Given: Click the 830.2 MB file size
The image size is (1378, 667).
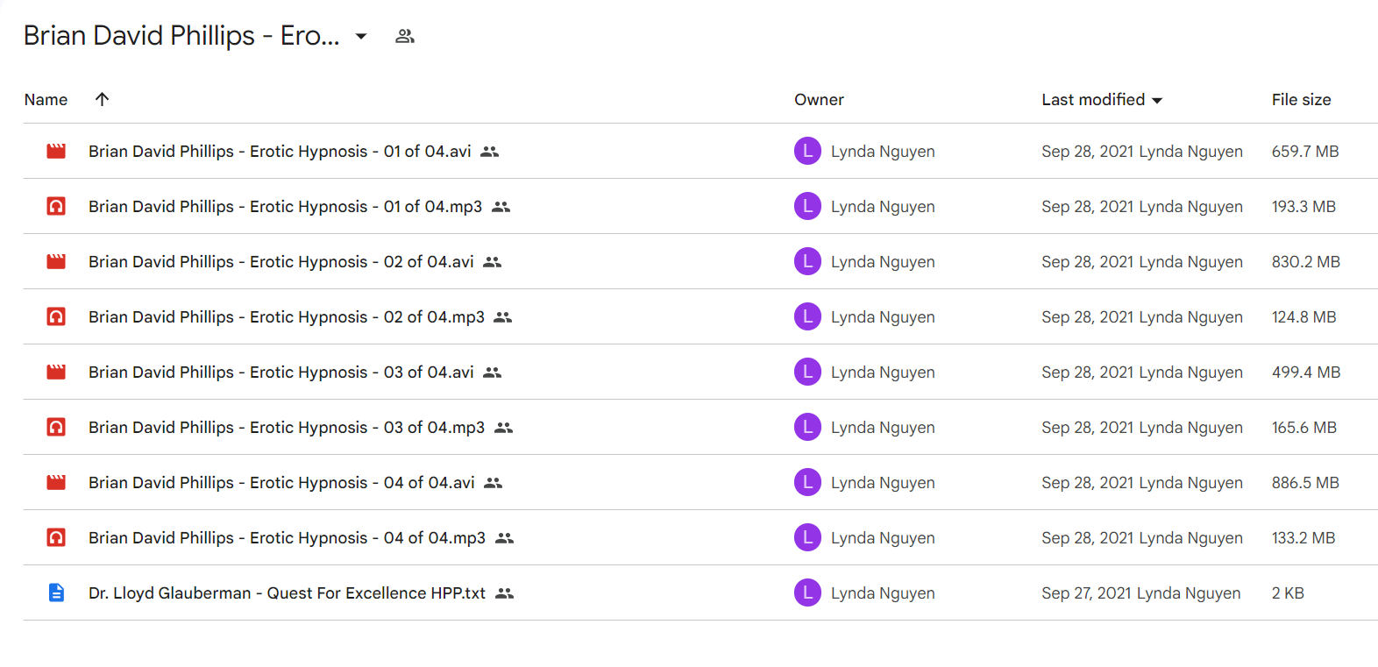Looking at the screenshot, I should click(1306, 262).
